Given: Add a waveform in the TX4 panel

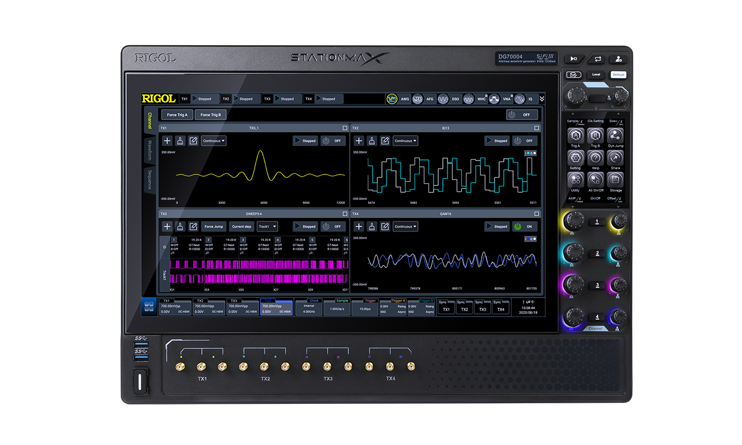Looking at the screenshot, I should click(359, 227).
